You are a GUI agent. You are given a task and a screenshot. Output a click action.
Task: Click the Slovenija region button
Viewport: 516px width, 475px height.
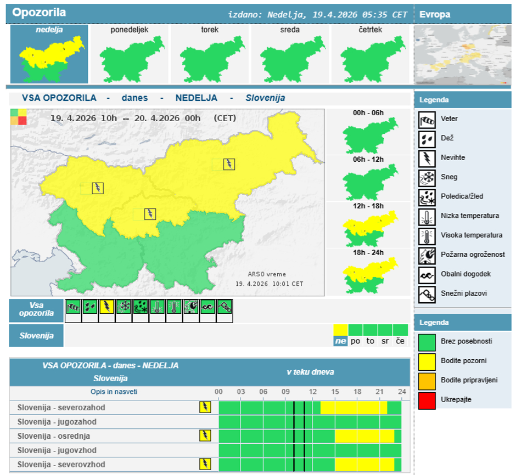[36, 336]
